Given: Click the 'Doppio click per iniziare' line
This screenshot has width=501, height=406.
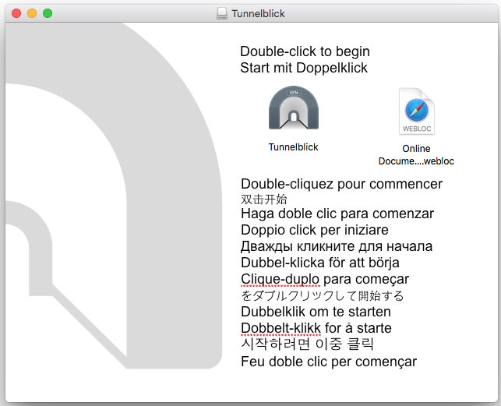Looking at the screenshot, I should tap(315, 230).
